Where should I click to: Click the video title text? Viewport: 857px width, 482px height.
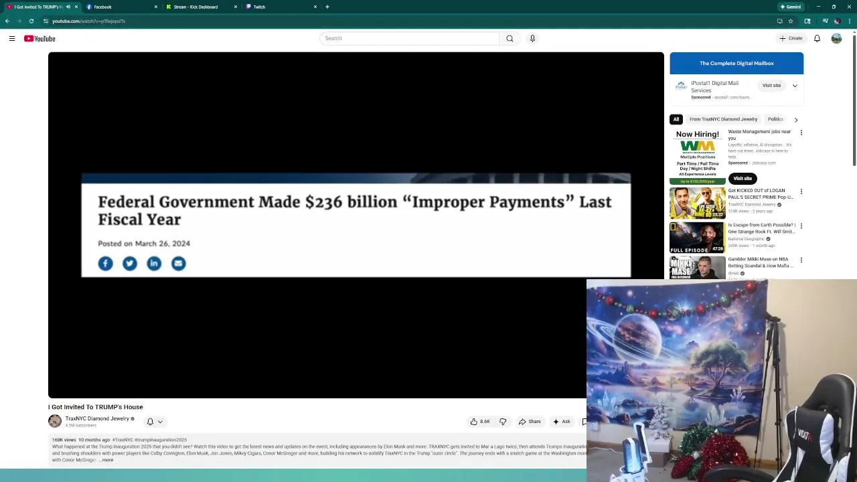pyautogui.click(x=95, y=407)
